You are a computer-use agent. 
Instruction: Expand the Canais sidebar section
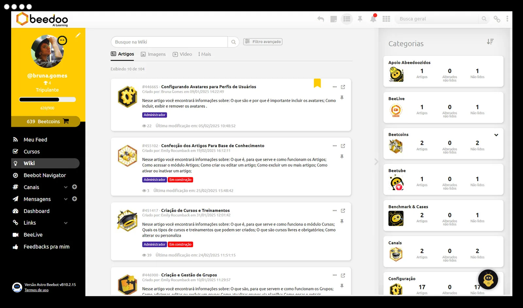tap(66, 187)
